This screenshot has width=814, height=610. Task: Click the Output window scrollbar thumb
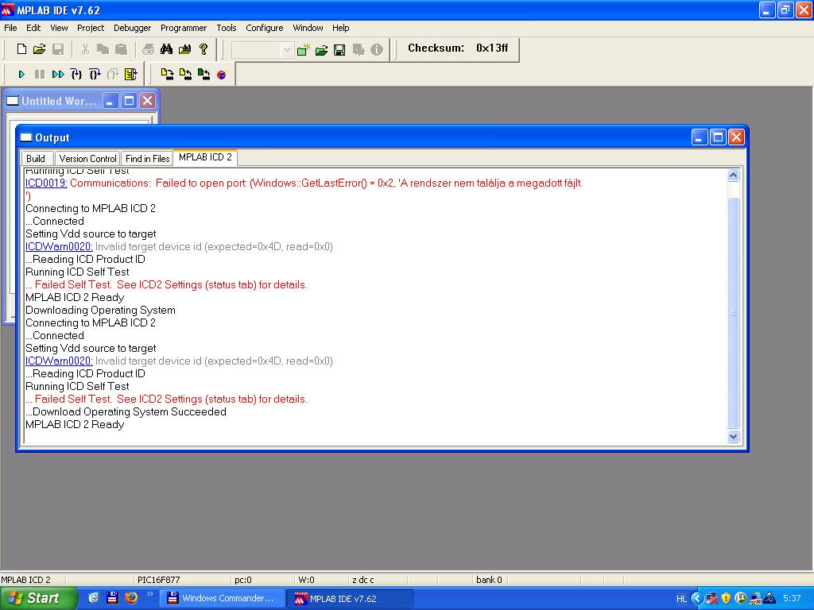tap(734, 313)
